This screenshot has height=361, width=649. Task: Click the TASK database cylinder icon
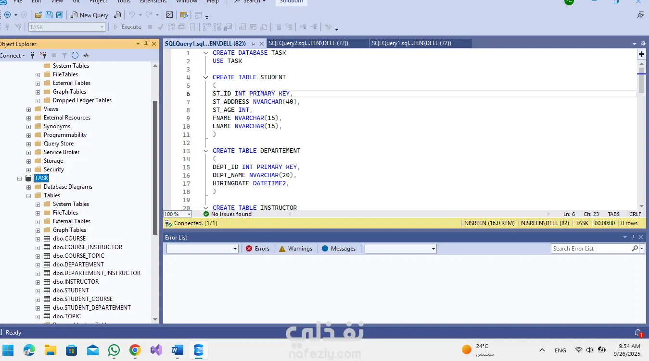[28, 178]
